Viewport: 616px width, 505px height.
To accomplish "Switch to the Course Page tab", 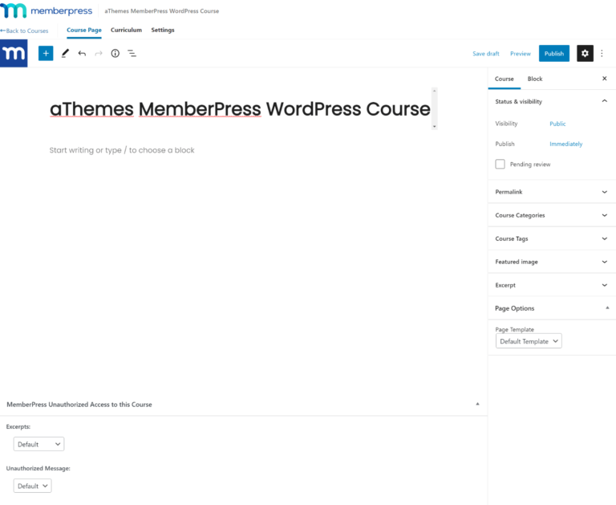I will point(84,30).
